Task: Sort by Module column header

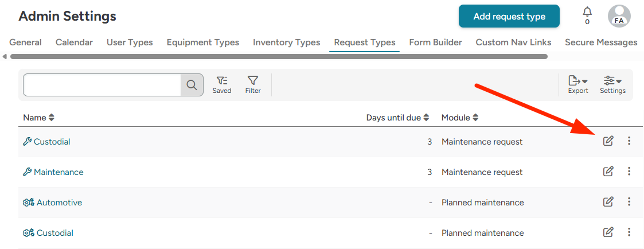Action: pos(460,118)
